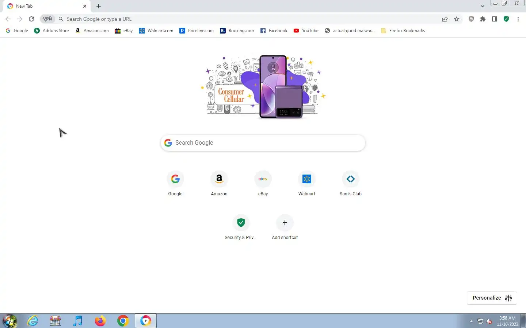Click the Consumer Cellular ad banner
The image size is (526, 328).
[263, 87]
